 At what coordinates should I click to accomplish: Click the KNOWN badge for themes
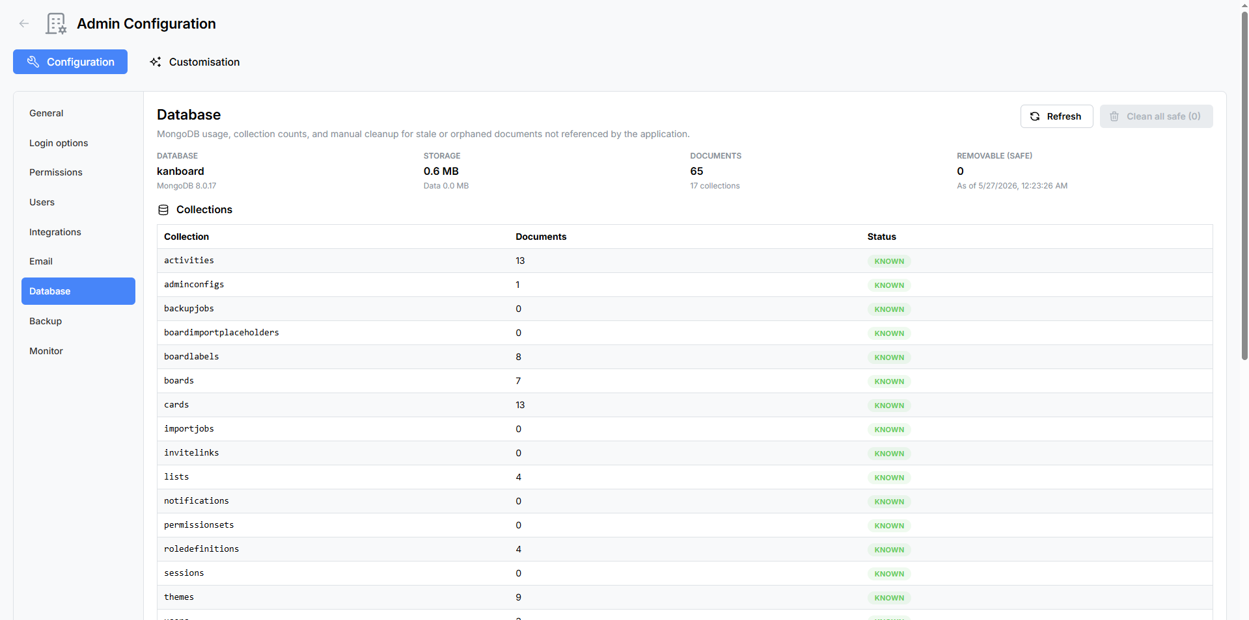(889, 598)
